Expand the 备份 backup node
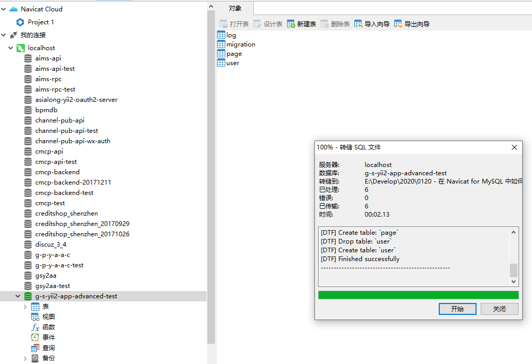Image resolution: width=532 pixels, height=364 pixels. click(25, 358)
